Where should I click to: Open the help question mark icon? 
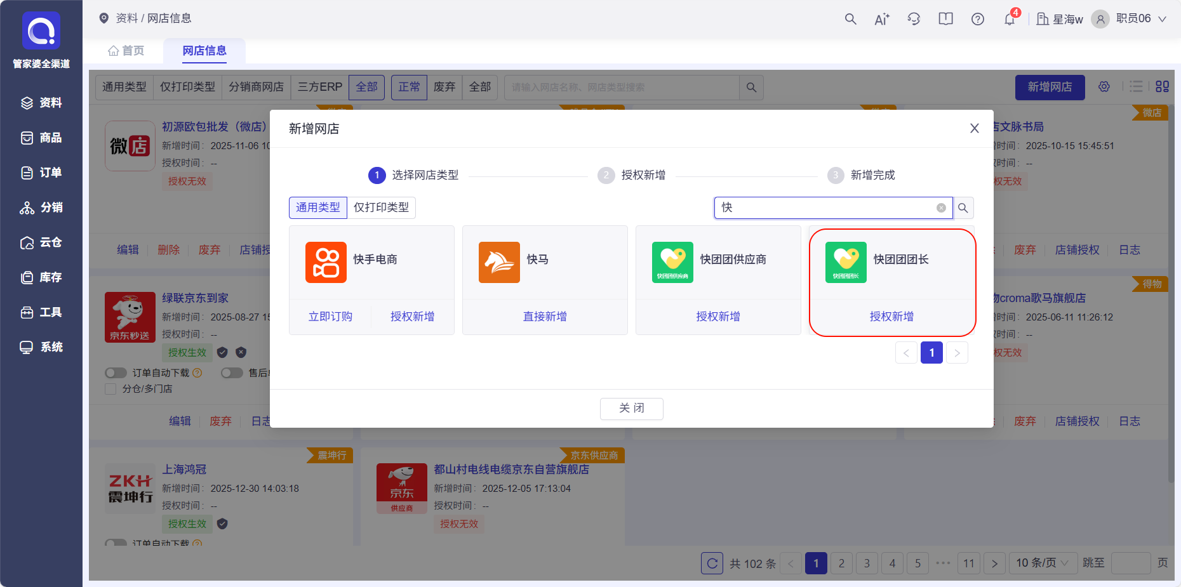[978, 19]
